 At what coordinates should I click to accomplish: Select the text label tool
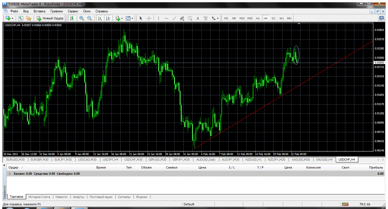(x=206, y=18)
